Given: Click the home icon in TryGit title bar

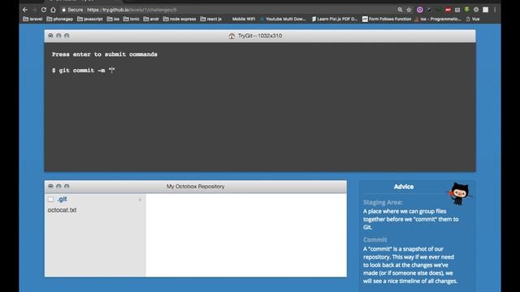Looking at the screenshot, I should coord(232,36).
